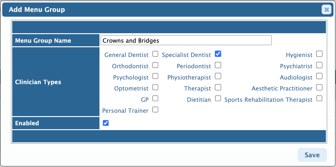Tick the Psychologist checkbox
Screen dimensions: 336x167
coord(155,76)
